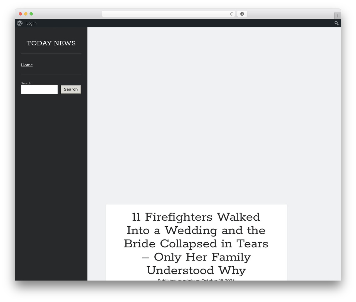Focus the sidebar search input field
356x302 pixels.
click(39, 89)
